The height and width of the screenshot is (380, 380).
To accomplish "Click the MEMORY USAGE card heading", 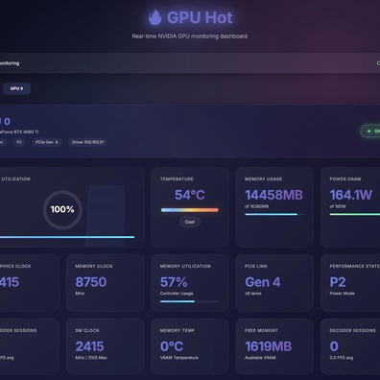I will (264, 179).
